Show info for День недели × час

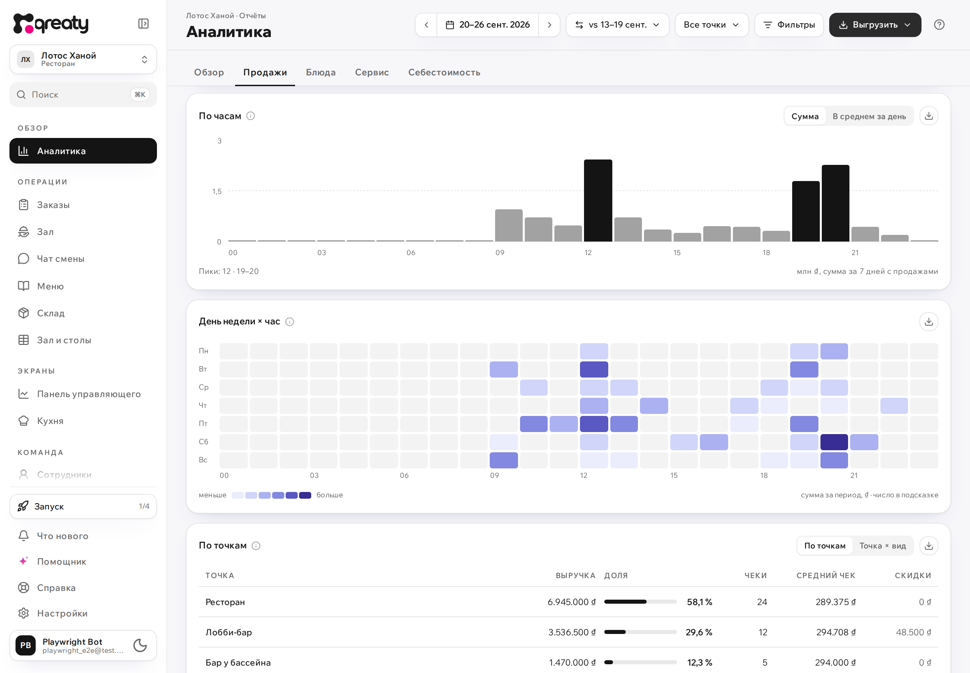[x=290, y=322]
